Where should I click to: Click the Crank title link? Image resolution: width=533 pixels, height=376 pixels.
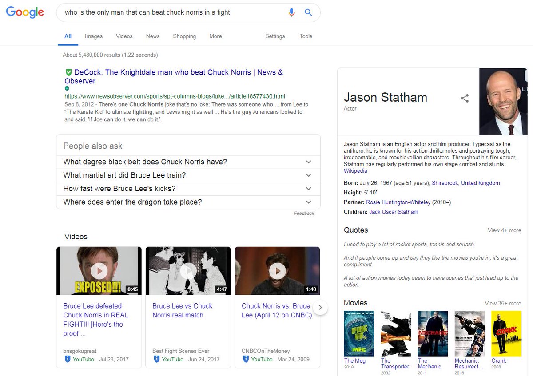(x=499, y=361)
